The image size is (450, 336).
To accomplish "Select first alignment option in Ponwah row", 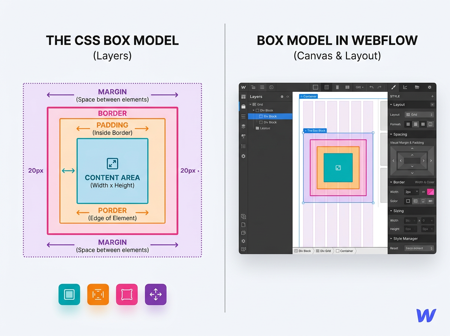I will point(408,124).
